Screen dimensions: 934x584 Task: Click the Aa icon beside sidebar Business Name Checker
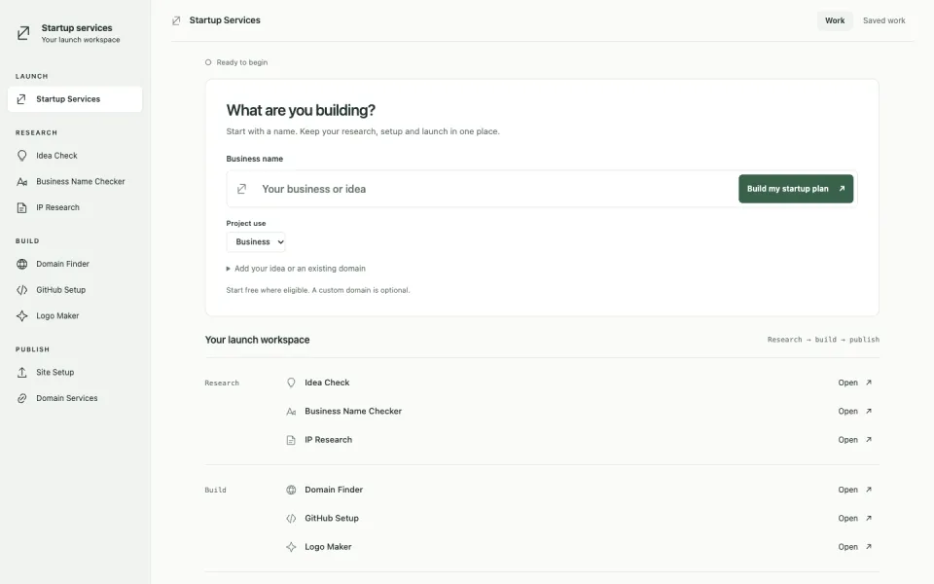click(22, 182)
